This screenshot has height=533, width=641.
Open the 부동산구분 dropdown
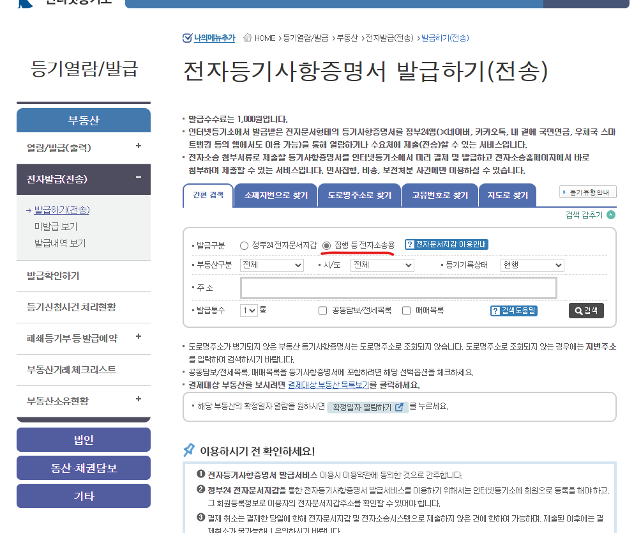click(271, 265)
